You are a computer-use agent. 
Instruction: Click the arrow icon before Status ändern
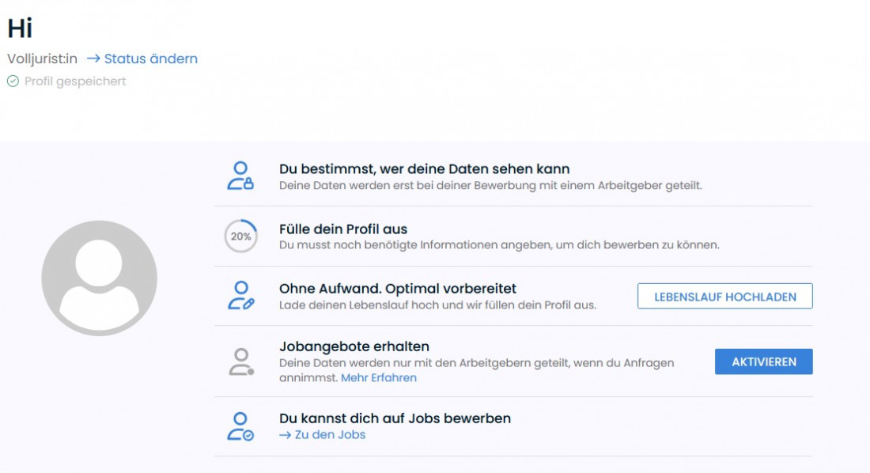94,59
